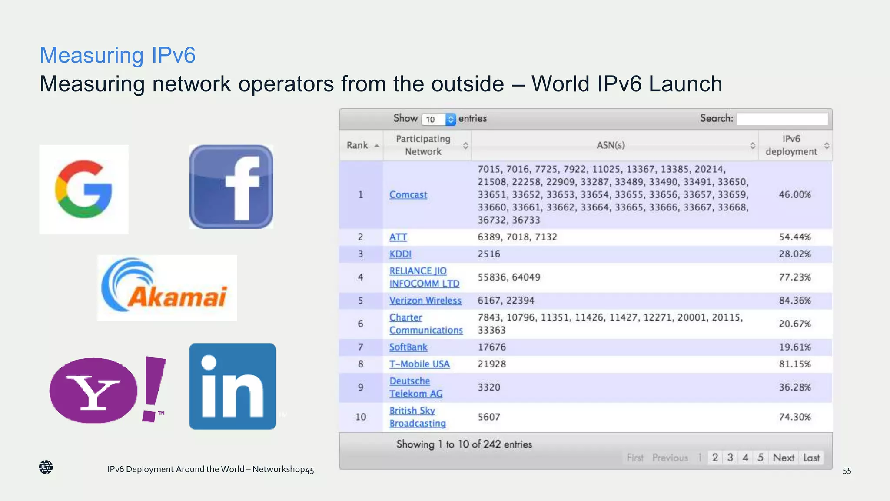Click slide number 55
Image resolution: width=890 pixels, height=501 pixels.
point(847,471)
